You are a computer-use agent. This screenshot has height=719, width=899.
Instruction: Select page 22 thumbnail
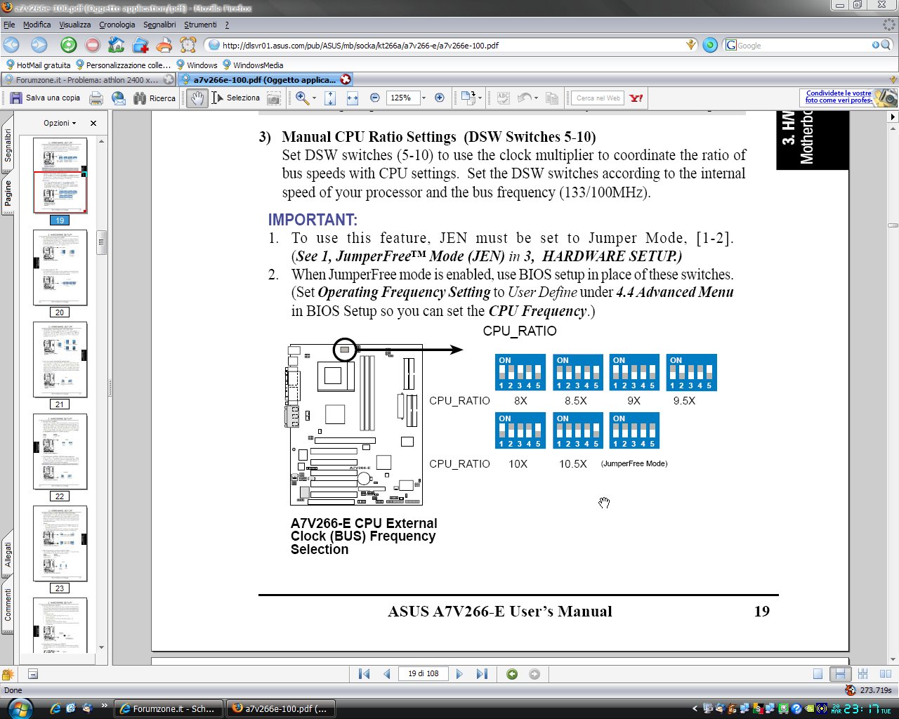pos(60,451)
